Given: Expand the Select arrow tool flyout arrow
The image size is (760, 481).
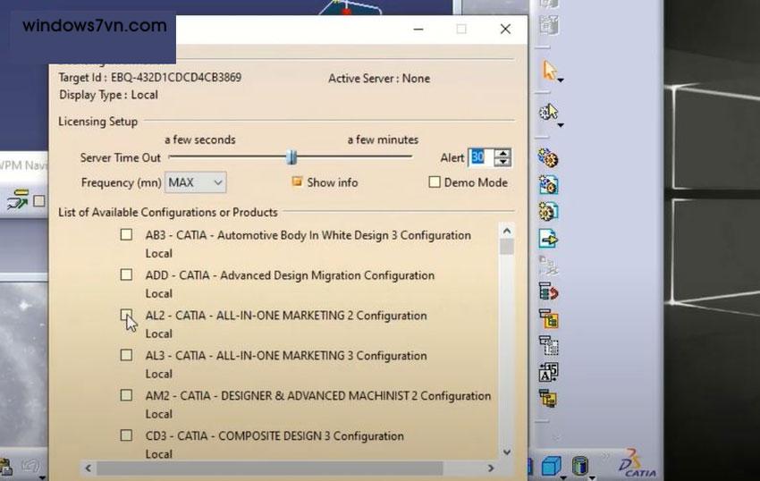Looking at the screenshot, I should pos(561,80).
